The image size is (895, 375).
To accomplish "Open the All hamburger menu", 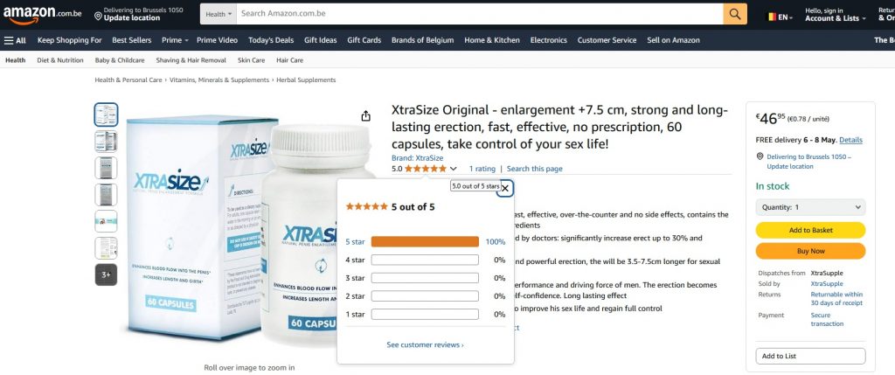I will coord(15,40).
